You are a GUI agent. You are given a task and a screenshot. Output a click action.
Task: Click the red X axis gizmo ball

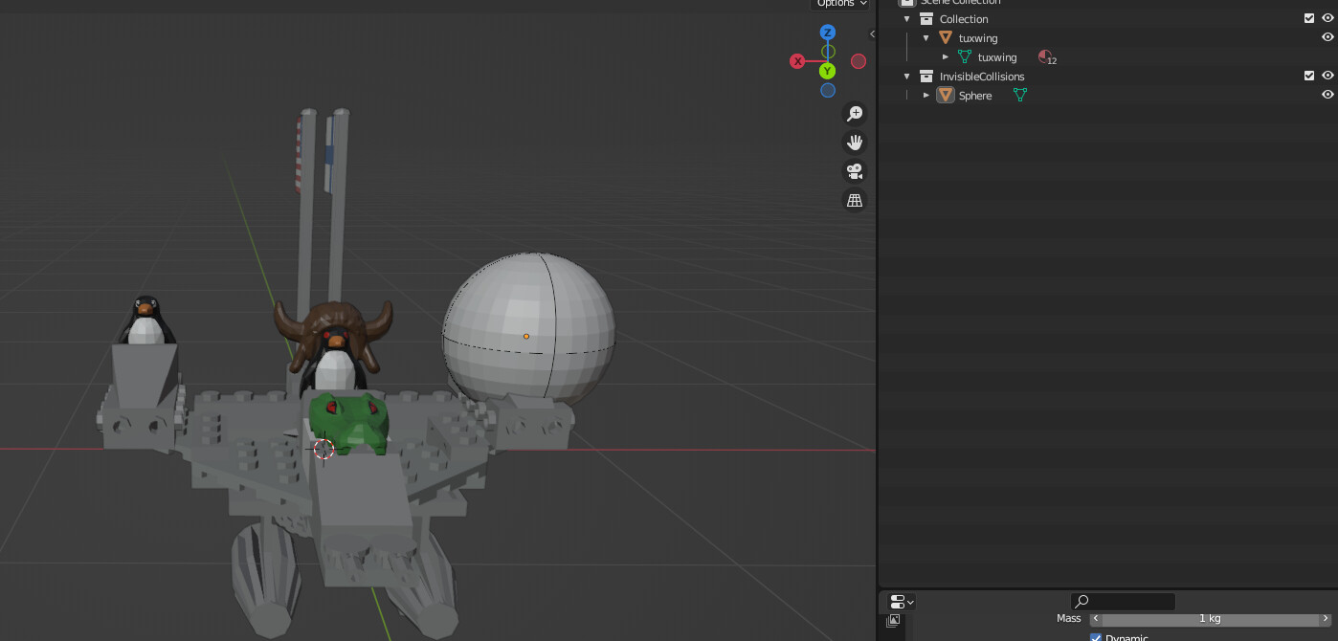[x=797, y=61]
